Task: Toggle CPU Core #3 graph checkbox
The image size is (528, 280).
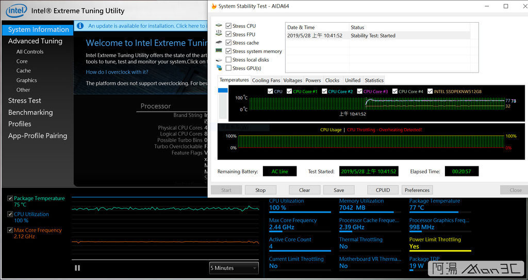Action: point(359,91)
